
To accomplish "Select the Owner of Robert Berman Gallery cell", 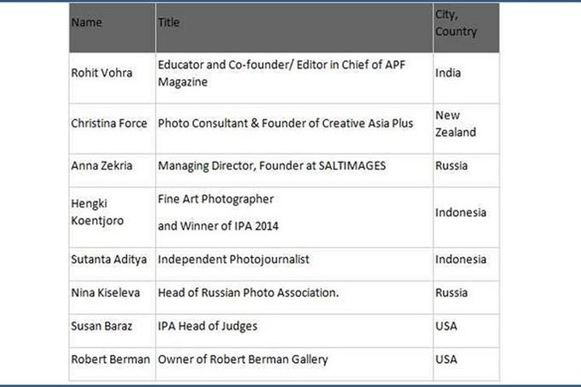I will pyautogui.click(x=243, y=359).
